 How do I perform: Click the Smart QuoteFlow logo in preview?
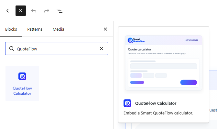pos(136,40)
